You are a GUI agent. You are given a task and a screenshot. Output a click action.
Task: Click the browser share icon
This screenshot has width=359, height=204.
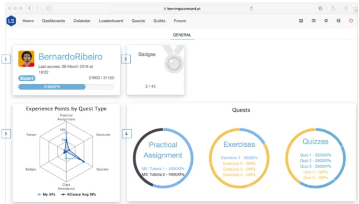[x=333, y=8]
